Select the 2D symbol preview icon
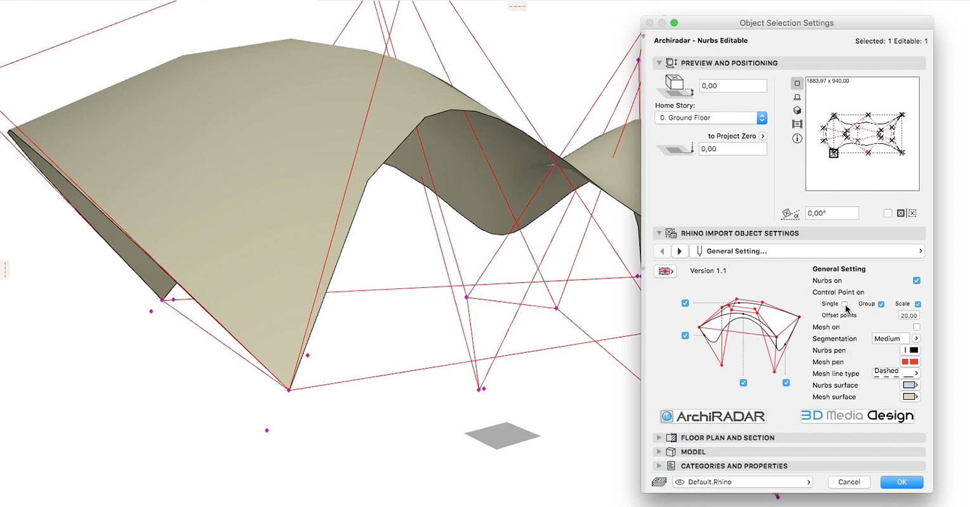The width and height of the screenshot is (970, 507). coord(798,83)
